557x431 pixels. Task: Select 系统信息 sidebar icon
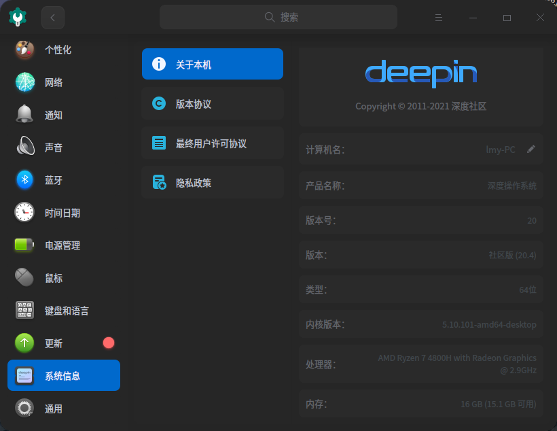click(x=24, y=375)
